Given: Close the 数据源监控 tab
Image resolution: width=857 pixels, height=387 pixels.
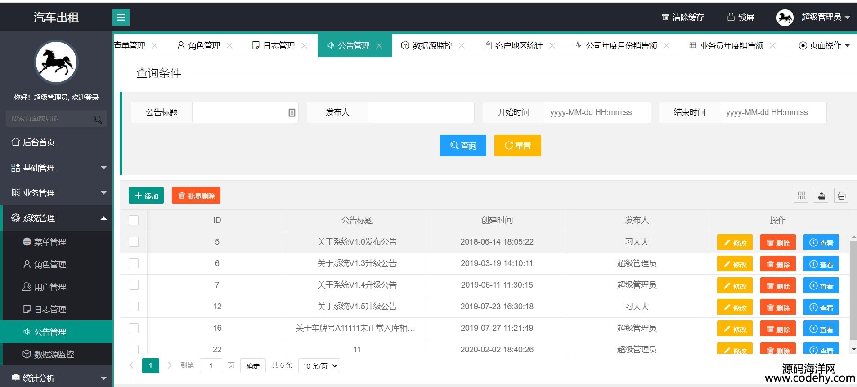Looking at the screenshot, I should [462, 45].
